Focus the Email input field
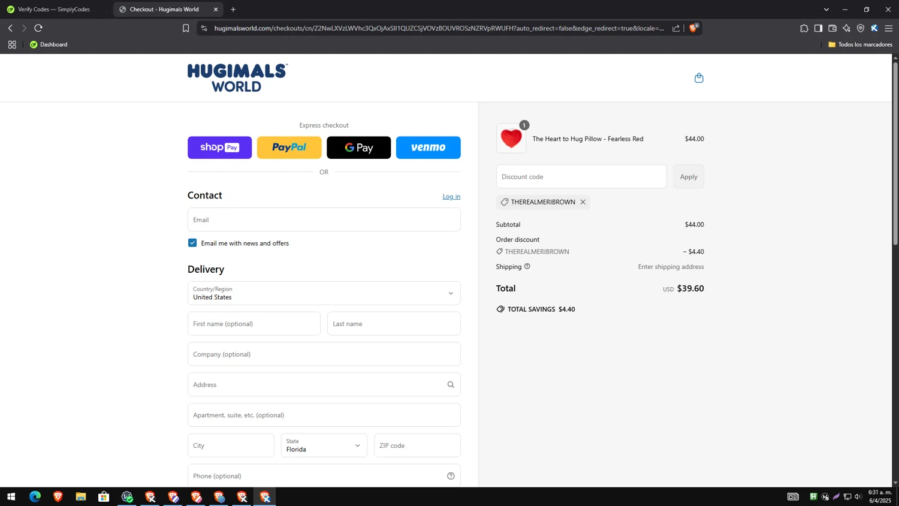Image resolution: width=899 pixels, height=506 pixels. pos(324,219)
